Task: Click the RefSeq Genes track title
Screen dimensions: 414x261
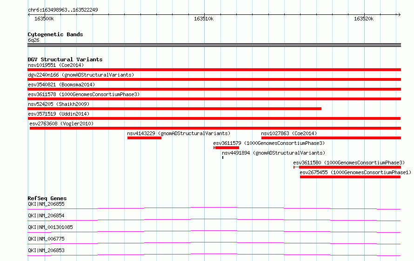Action: (x=47, y=198)
